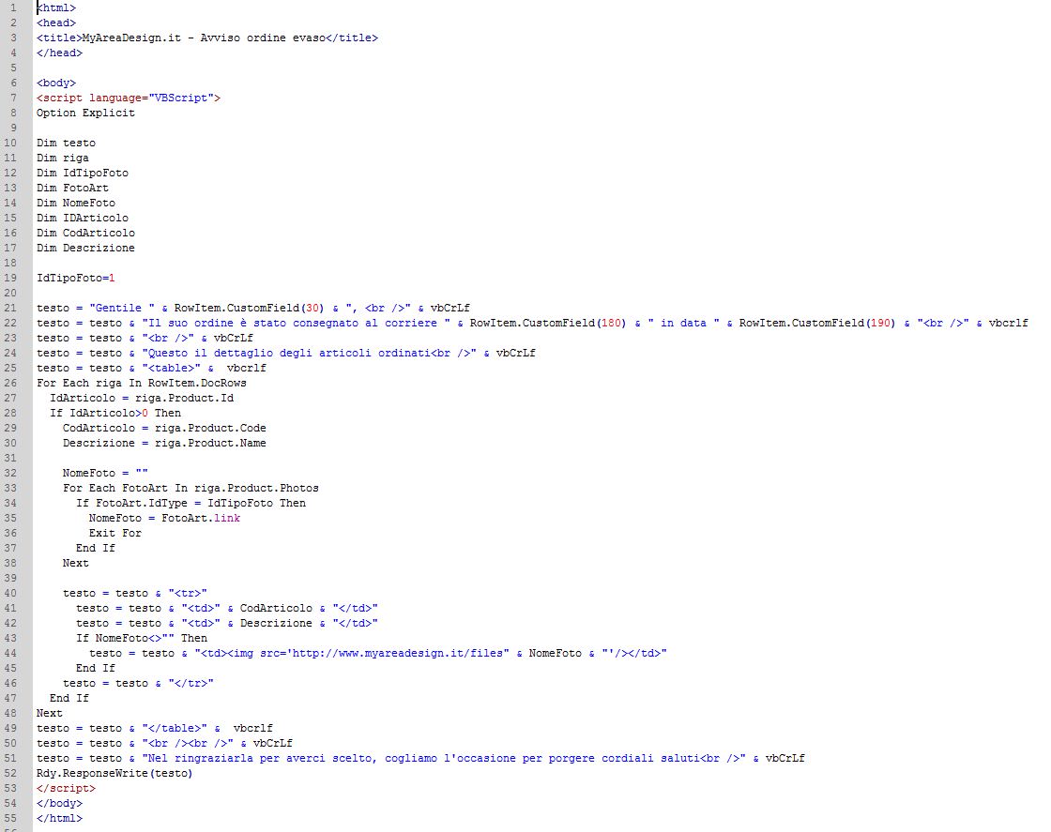
Task: Click the 'Exit For' statement
Action: (115, 533)
